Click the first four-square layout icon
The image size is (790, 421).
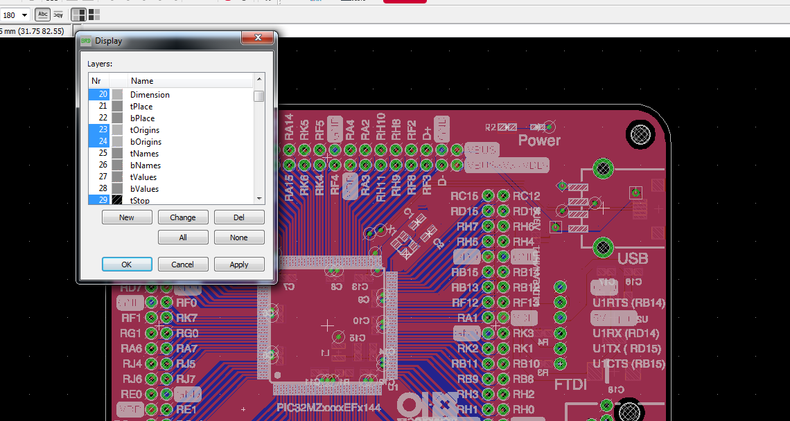point(78,15)
